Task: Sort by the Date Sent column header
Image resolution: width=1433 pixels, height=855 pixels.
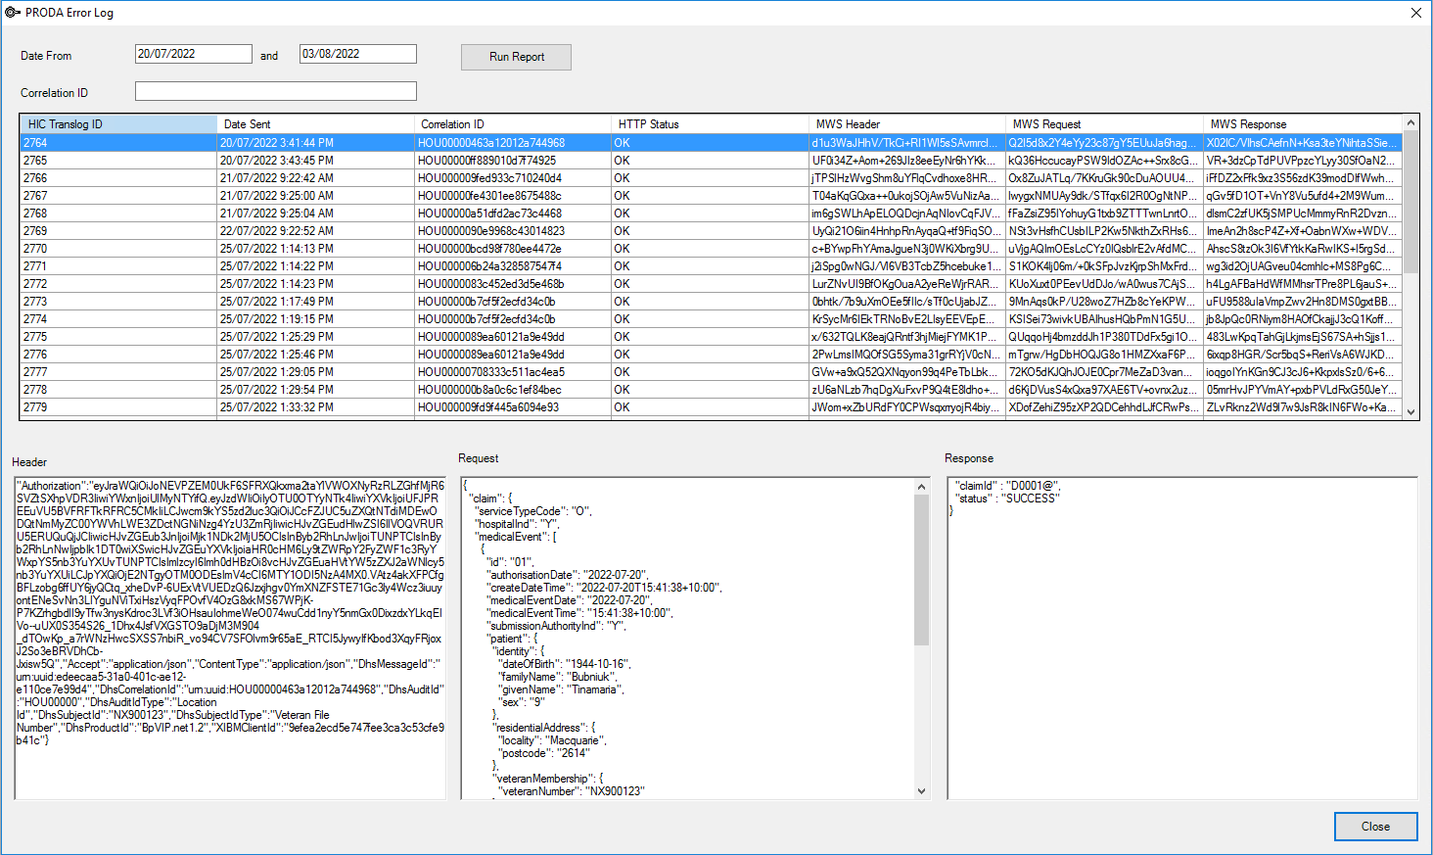Action: [x=316, y=124]
